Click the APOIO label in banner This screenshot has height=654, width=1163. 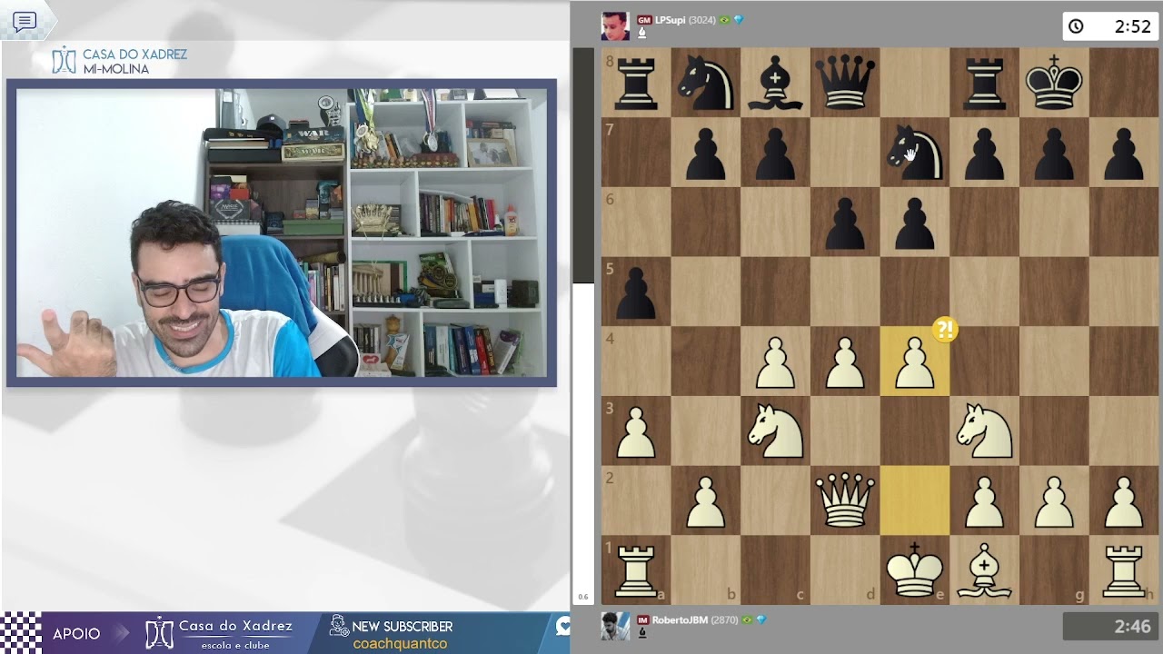[x=76, y=634]
